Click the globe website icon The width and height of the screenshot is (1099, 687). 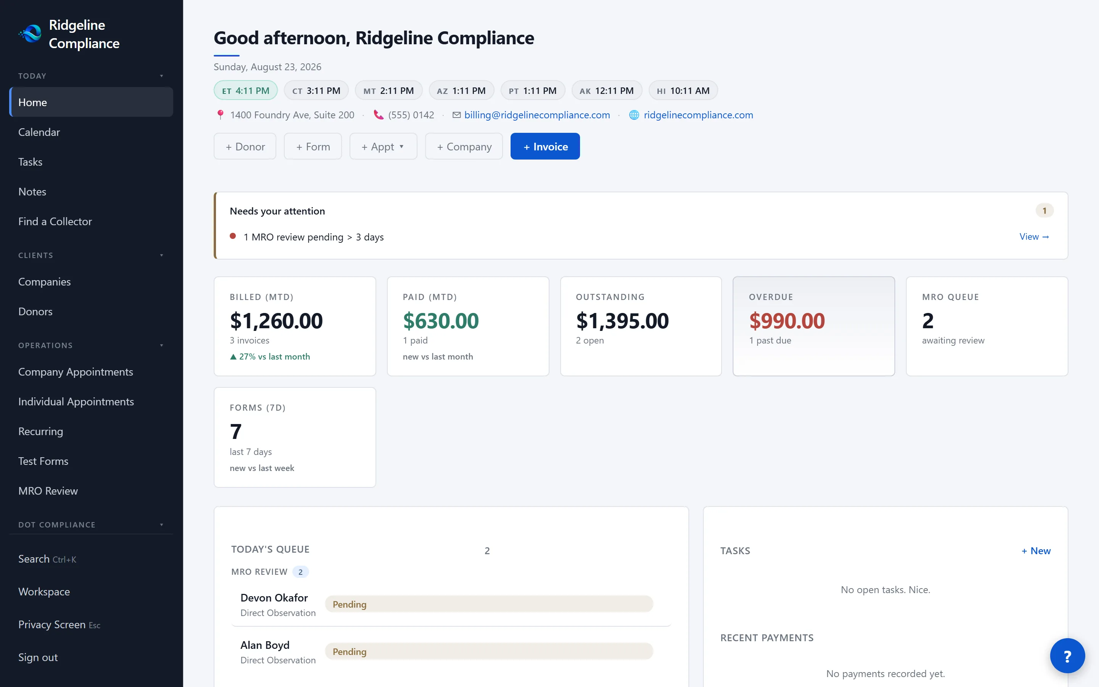click(634, 115)
